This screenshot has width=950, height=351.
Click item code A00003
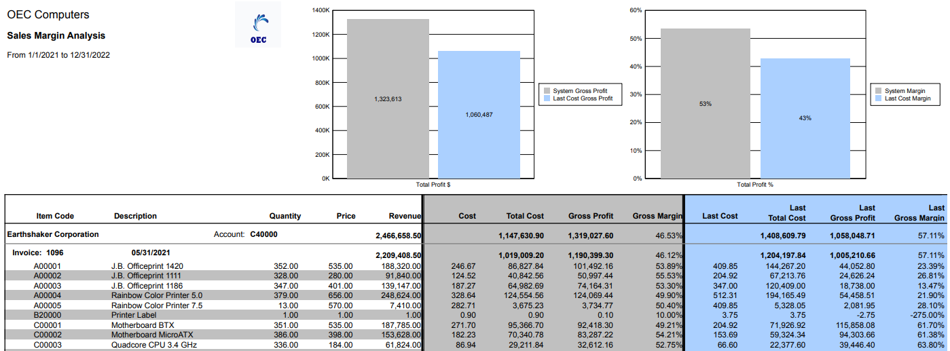pos(48,286)
